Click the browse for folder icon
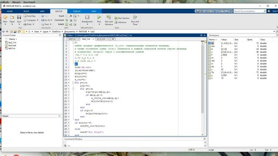278x156 pixels. [15, 32]
